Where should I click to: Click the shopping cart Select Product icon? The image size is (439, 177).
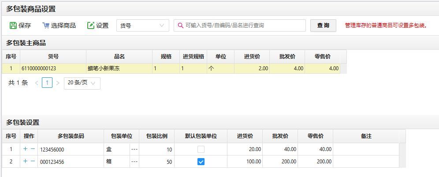pyautogui.click(x=46, y=25)
